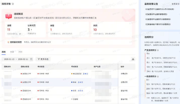Click 查看详情 in the 考试未通过 row

click(124, 74)
